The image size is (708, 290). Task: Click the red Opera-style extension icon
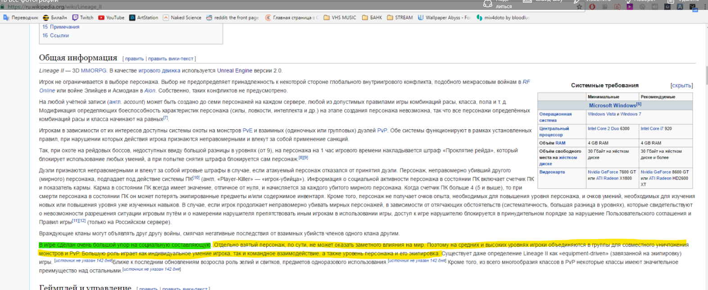click(x=592, y=7)
